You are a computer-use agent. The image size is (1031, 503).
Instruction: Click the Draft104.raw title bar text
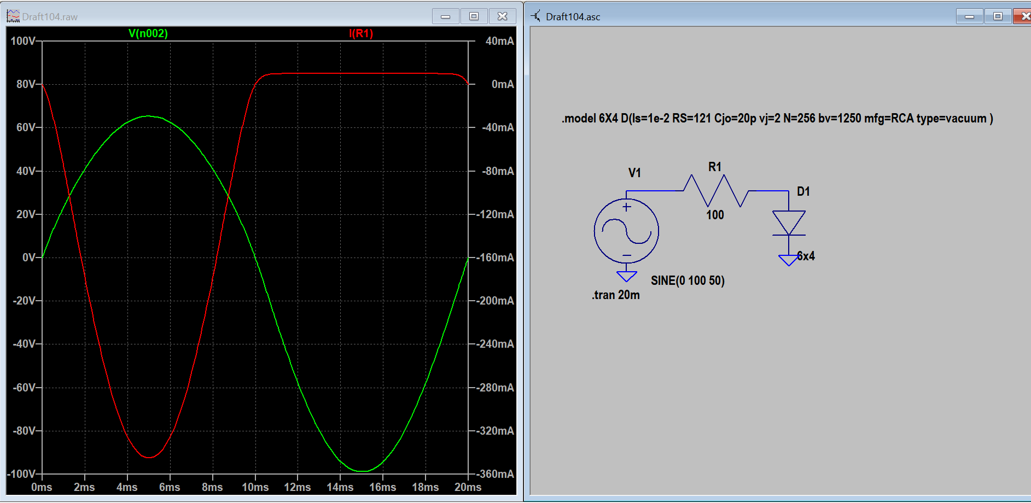pyautogui.click(x=50, y=17)
